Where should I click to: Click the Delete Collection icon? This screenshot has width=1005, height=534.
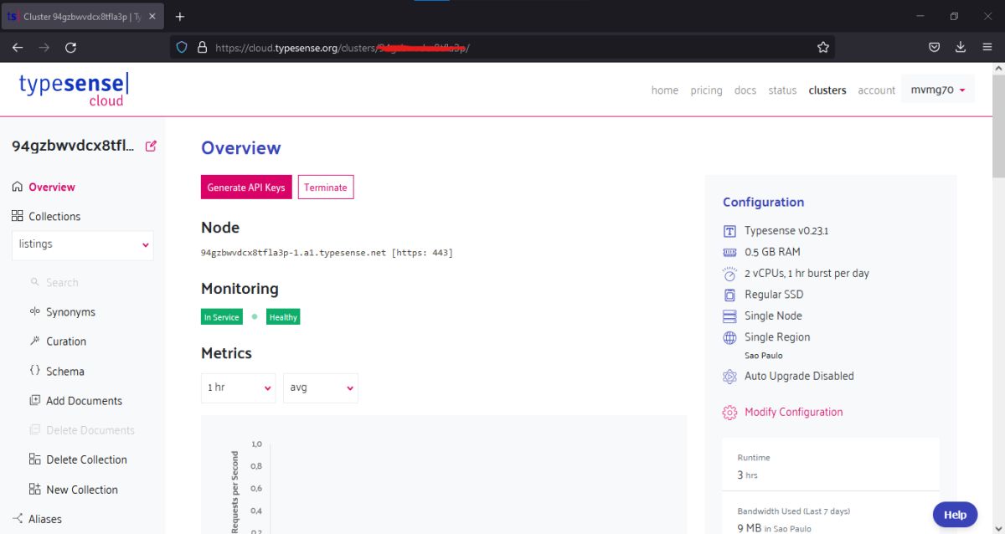pos(35,460)
